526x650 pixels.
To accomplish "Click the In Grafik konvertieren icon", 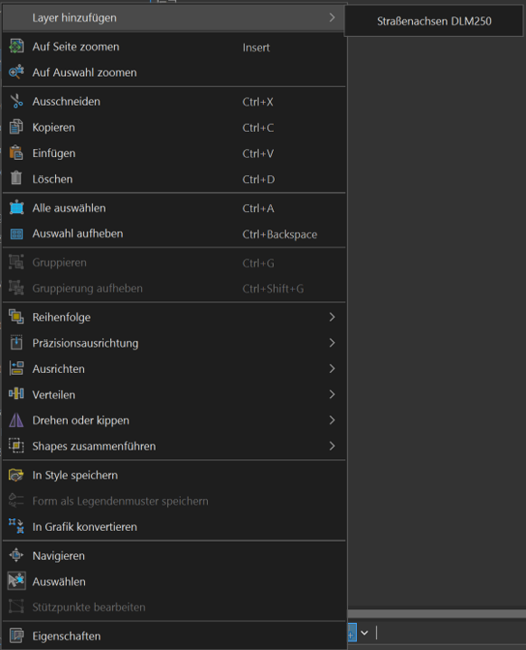I will 16,526.
